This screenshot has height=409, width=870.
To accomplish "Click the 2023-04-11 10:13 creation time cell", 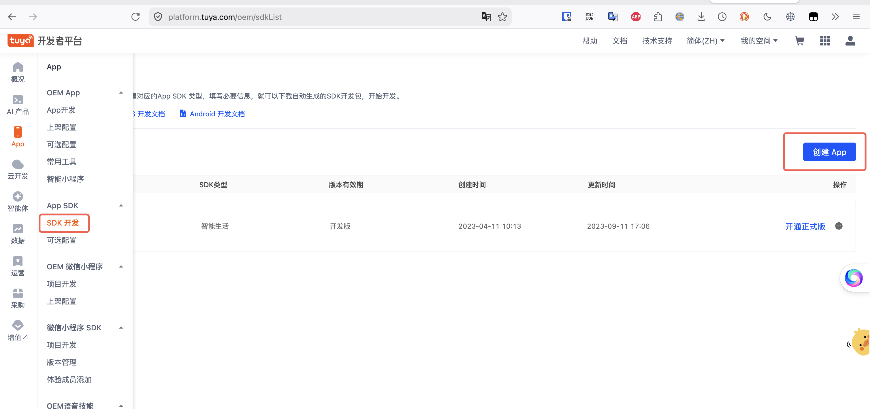I will click(x=489, y=226).
